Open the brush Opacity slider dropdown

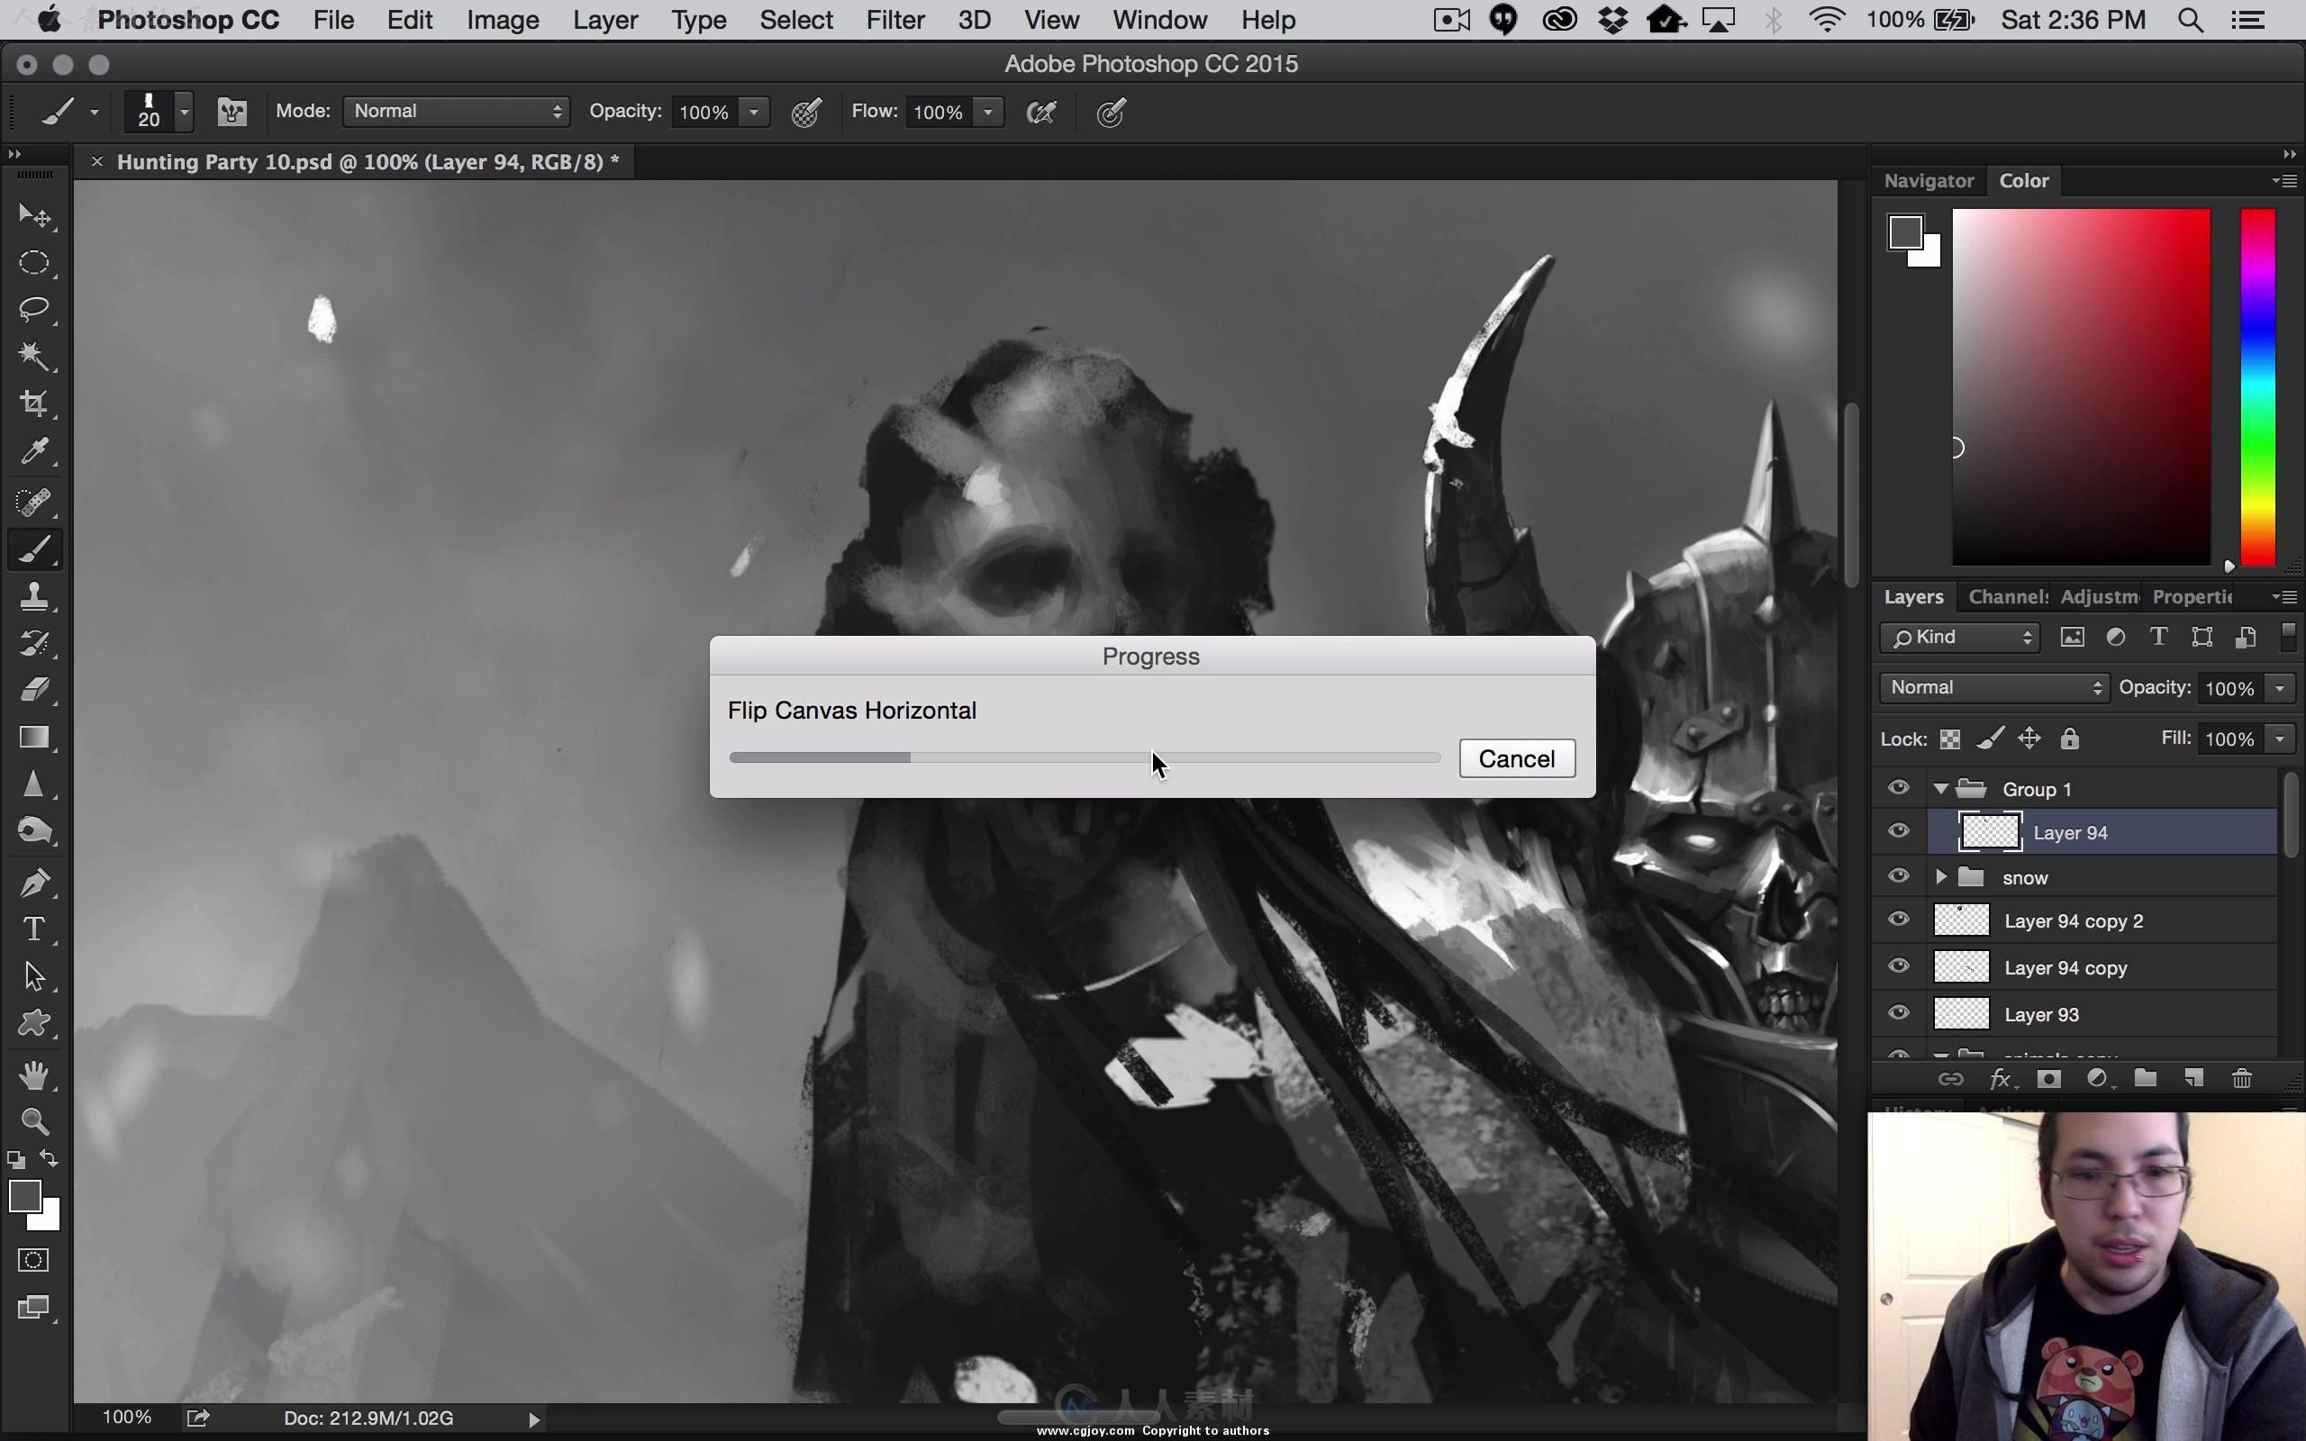pyautogui.click(x=754, y=113)
